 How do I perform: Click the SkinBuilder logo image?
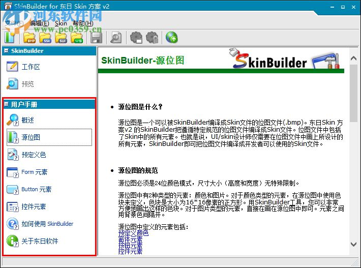tap(268, 58)
